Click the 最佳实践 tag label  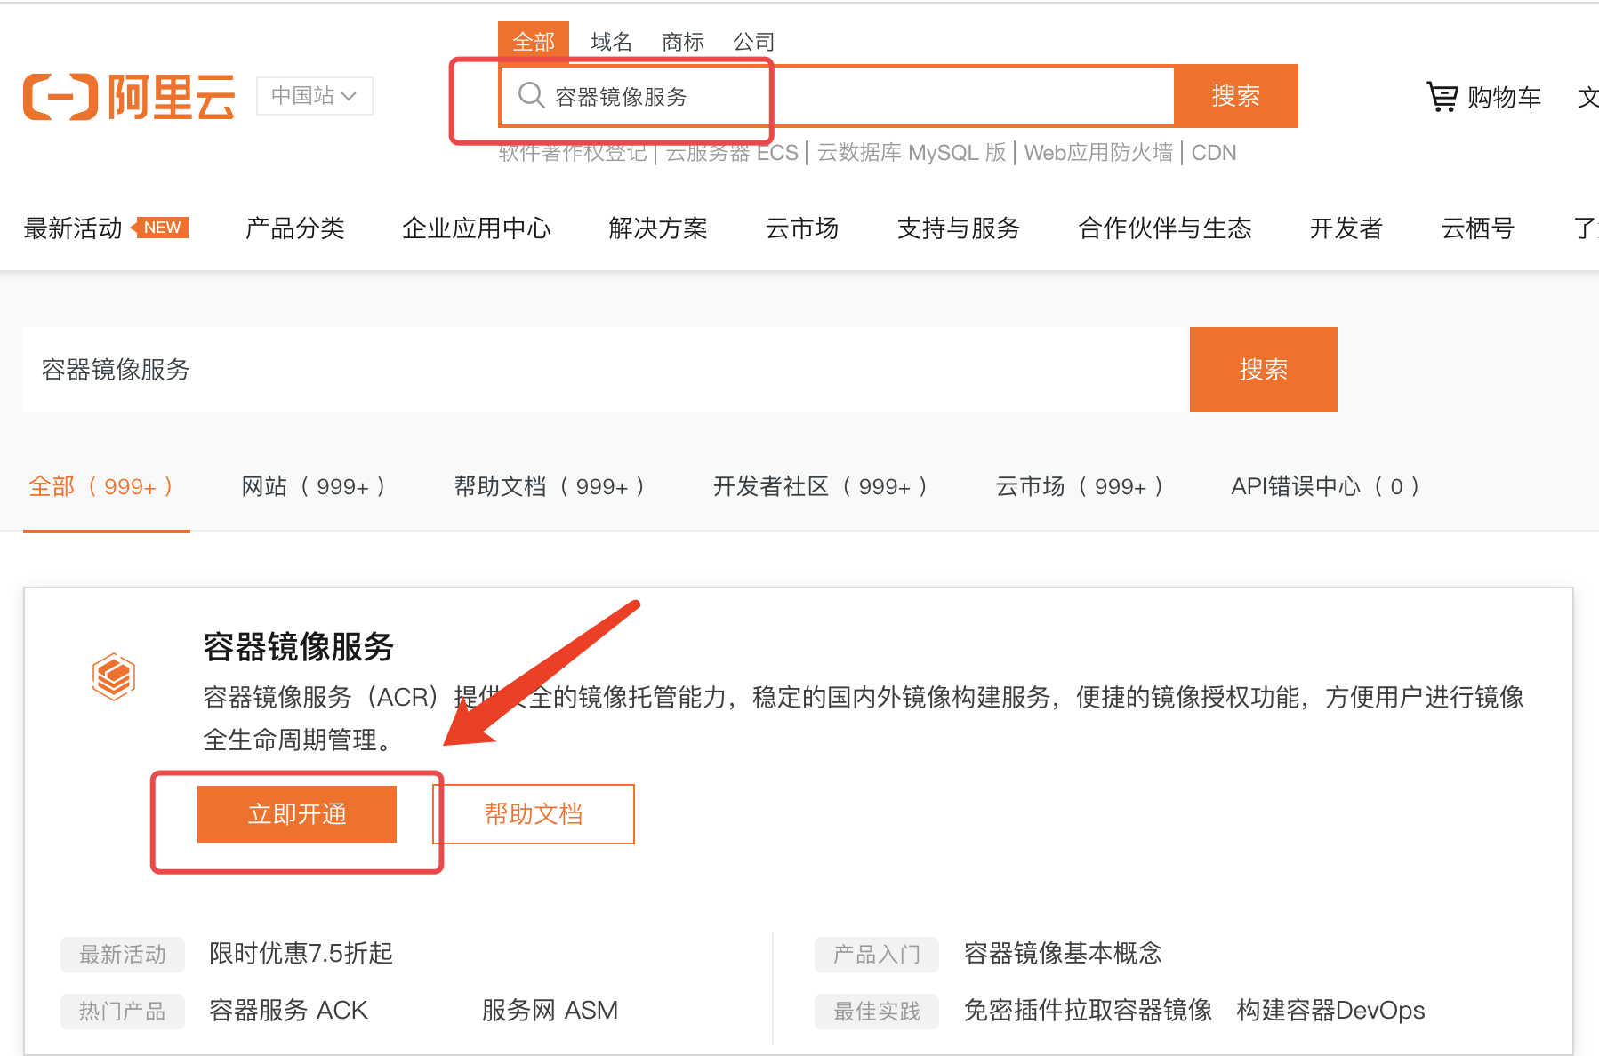point(877,1012)
